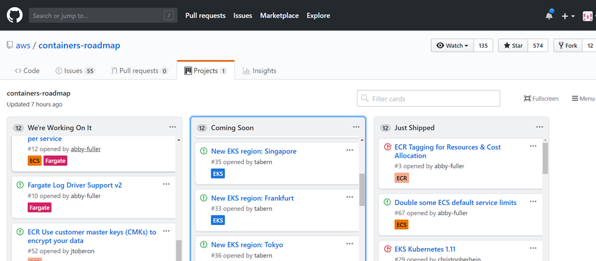The image size is (596, 261).
Task: Open Coming Soon column options
Action: pyautogui.click(x=356, y=127)
